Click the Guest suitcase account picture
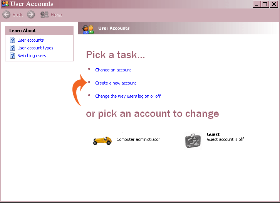The height and width of the screenshot is (203, 280). [x=193, y=141]
